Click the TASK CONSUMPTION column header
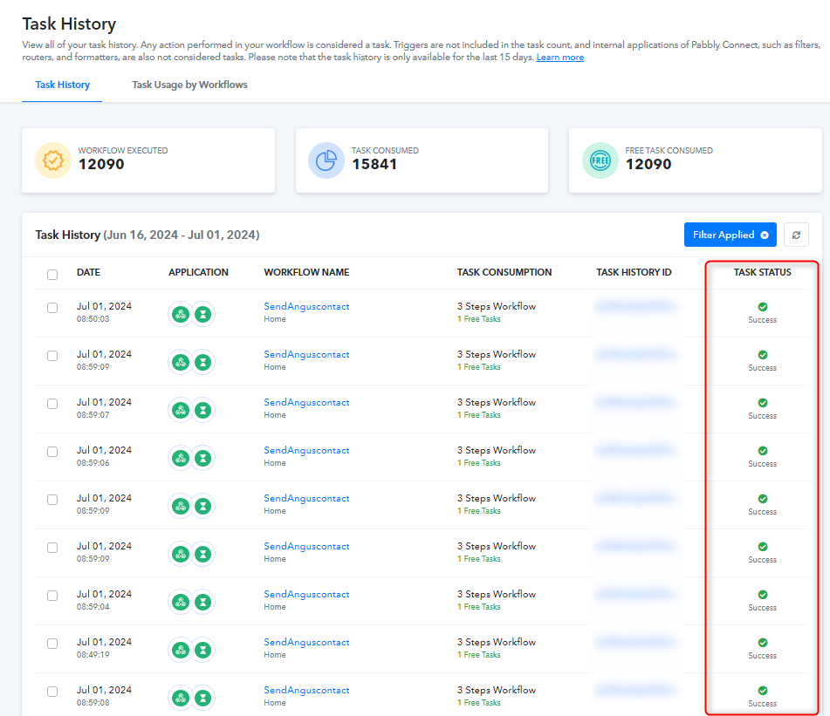The image size is (830, 716). (x=504, y=272)
